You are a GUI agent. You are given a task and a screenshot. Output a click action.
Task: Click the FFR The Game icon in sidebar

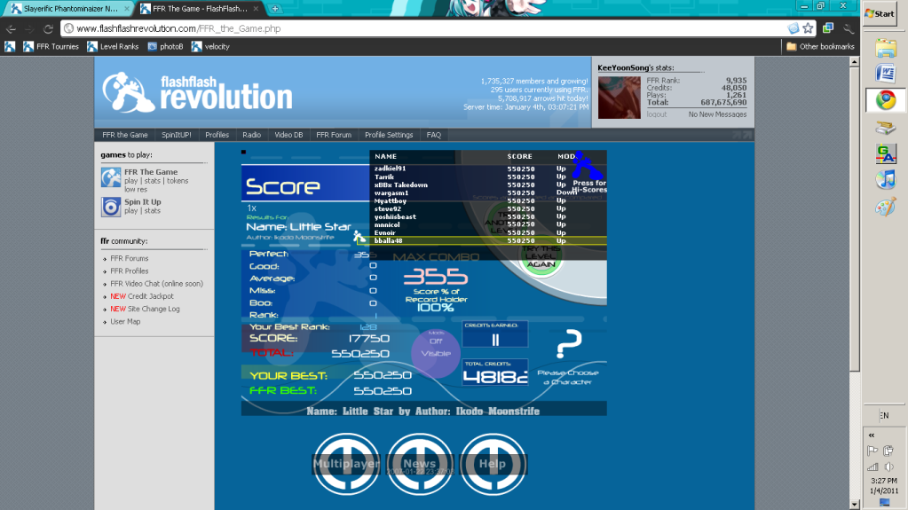click(111, 177)
